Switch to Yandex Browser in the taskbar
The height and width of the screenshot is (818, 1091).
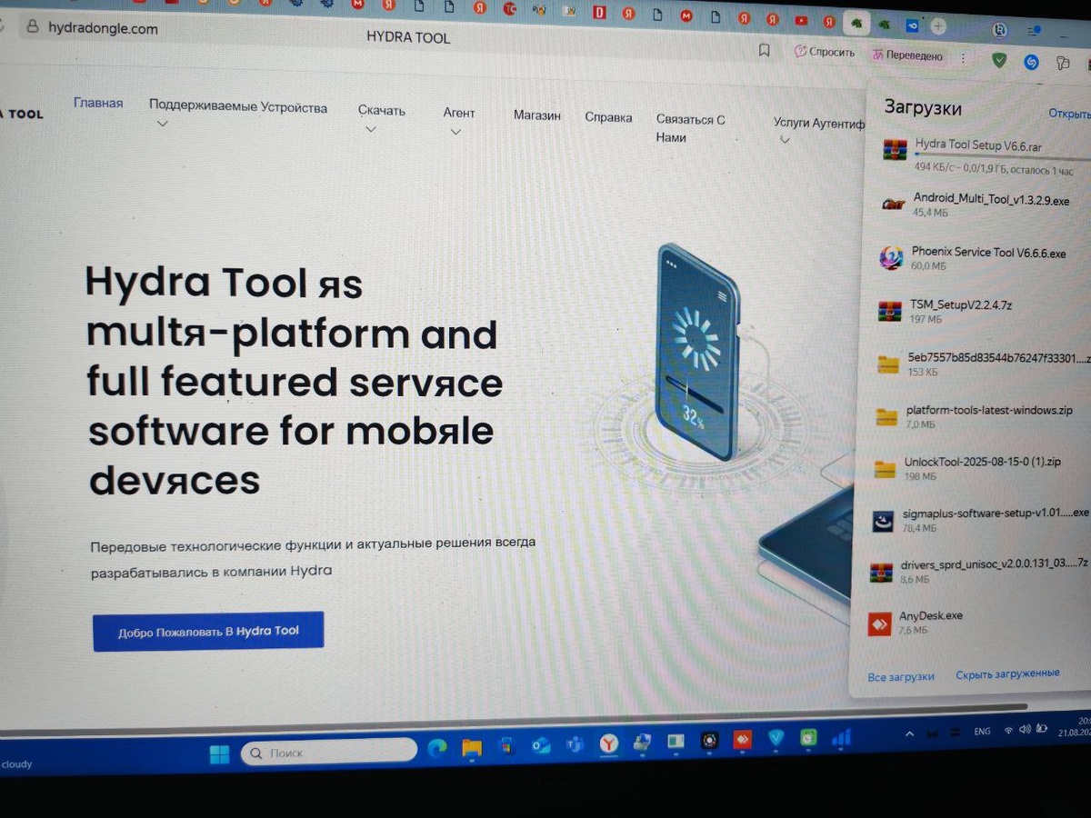pyautogui.click(x=609, y=744)
